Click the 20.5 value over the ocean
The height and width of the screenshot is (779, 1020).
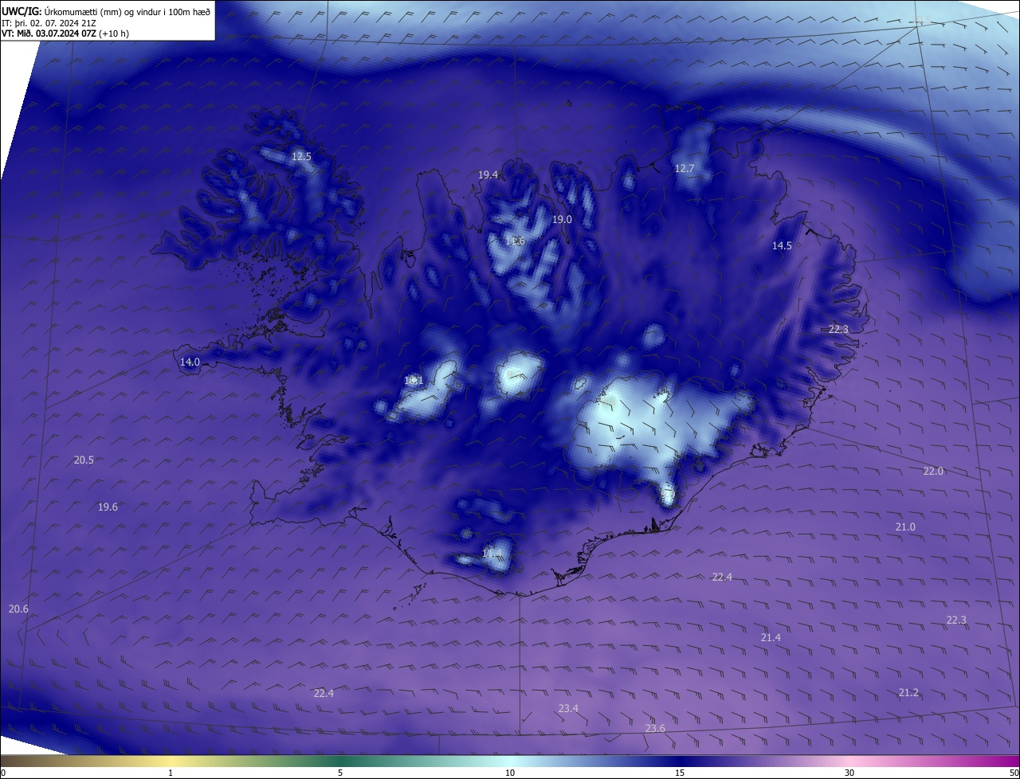(84, 460)
